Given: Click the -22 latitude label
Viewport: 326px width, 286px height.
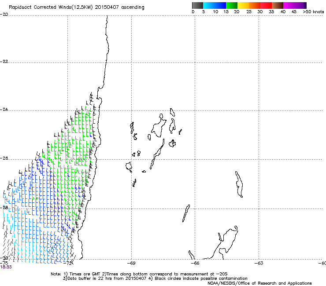Looking at the screenshot, I should 4,62.
